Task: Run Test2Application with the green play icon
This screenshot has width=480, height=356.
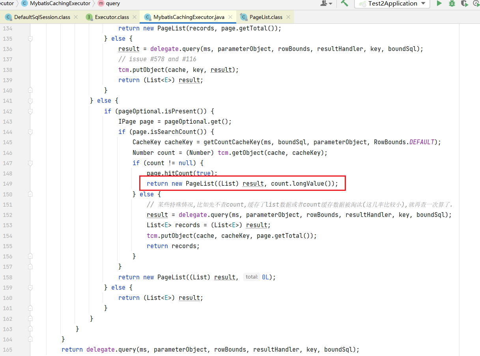Action: 439,4
